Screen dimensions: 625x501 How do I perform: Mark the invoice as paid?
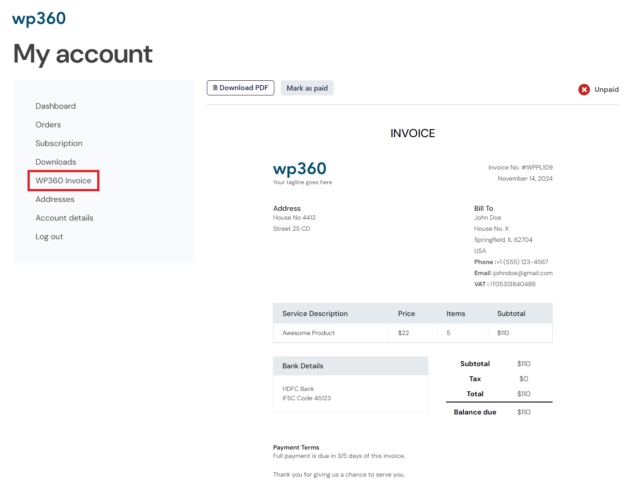(x=307, y=88)
